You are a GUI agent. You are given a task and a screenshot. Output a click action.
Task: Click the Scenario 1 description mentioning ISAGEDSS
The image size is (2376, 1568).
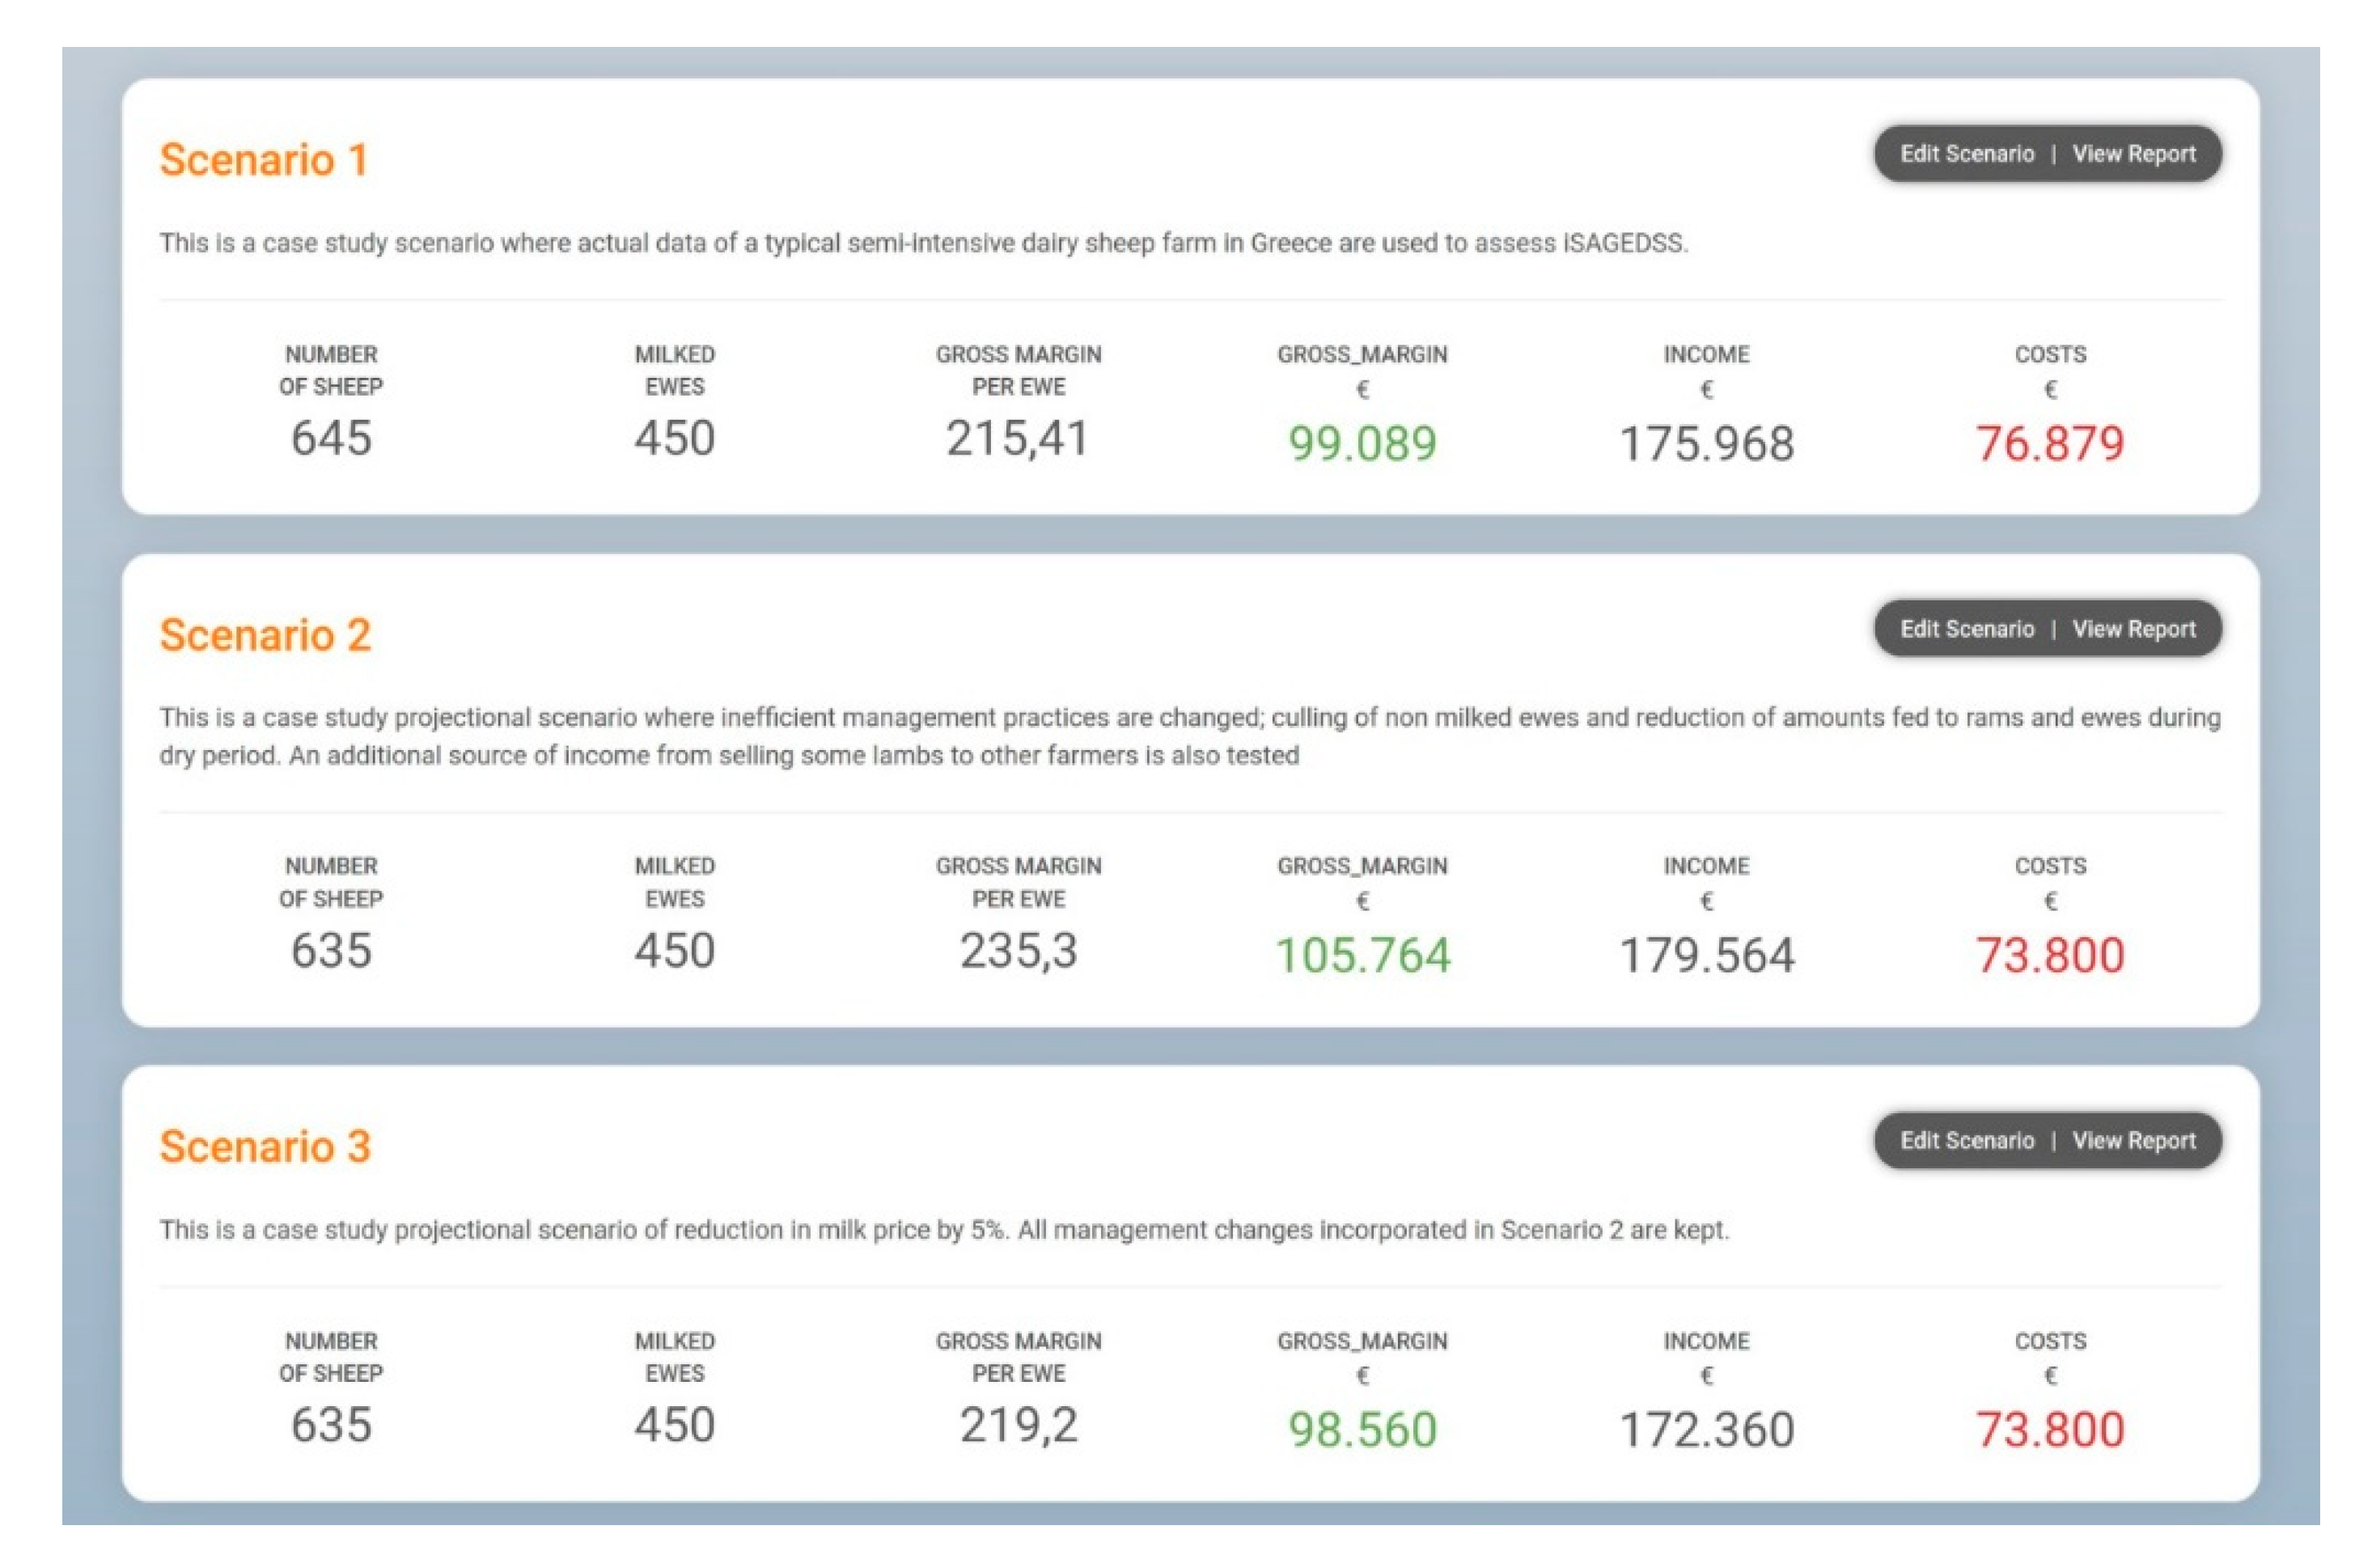[922, 243]
